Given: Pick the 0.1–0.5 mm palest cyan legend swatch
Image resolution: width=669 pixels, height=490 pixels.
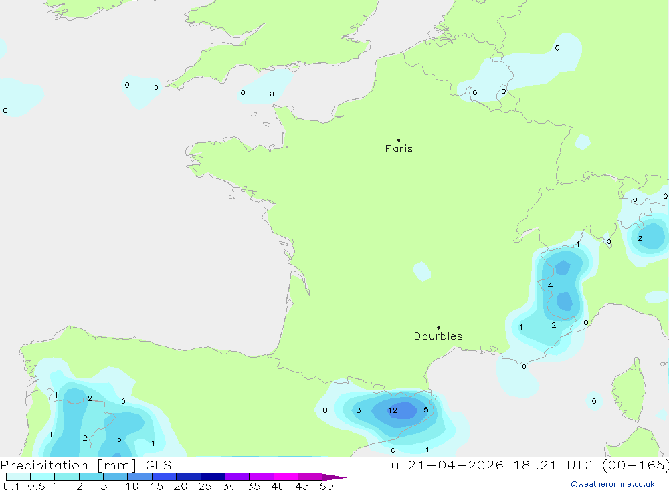Looking at the screenshot, I should (18, 477).
